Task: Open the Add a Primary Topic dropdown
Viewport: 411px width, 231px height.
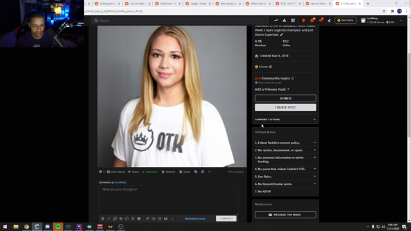Action: click(x=272, y=89)
